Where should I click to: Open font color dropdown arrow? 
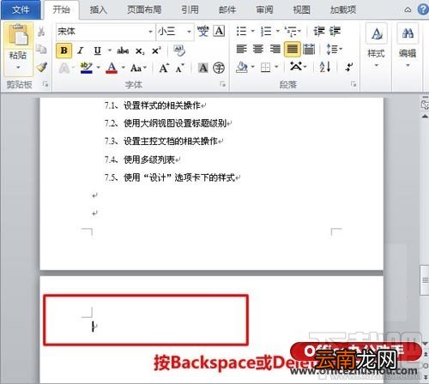coord(124,68)
